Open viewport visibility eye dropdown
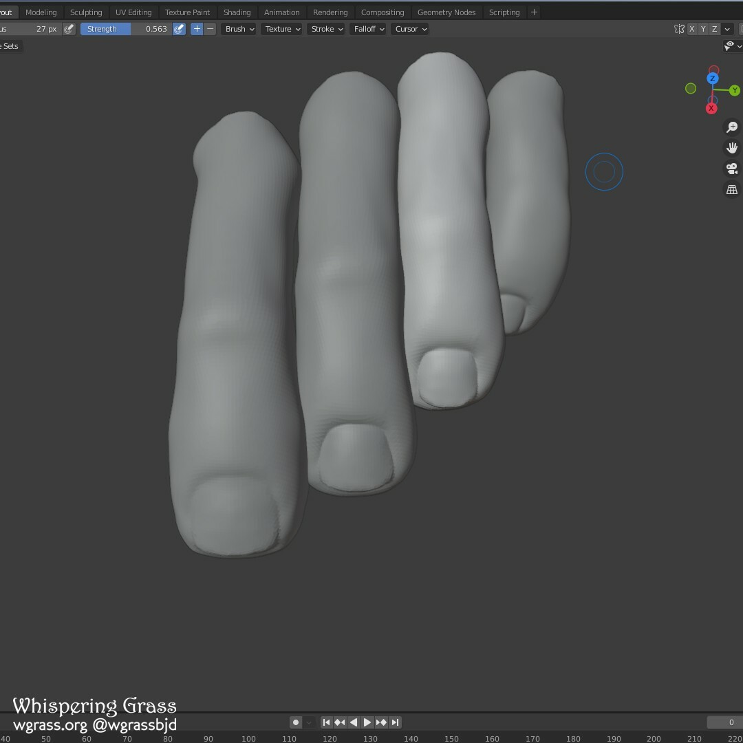The height and width of the screenshot is (743, 743). pos(733,46)
